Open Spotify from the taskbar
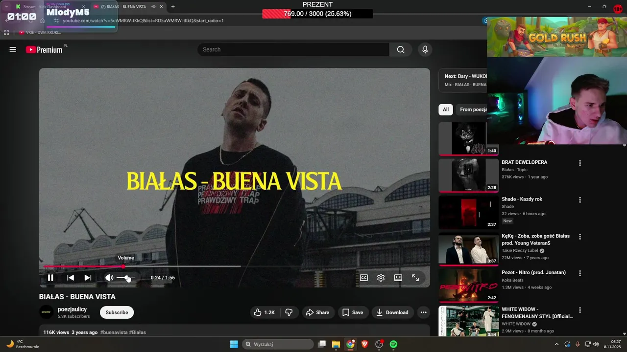 point(393,344)
